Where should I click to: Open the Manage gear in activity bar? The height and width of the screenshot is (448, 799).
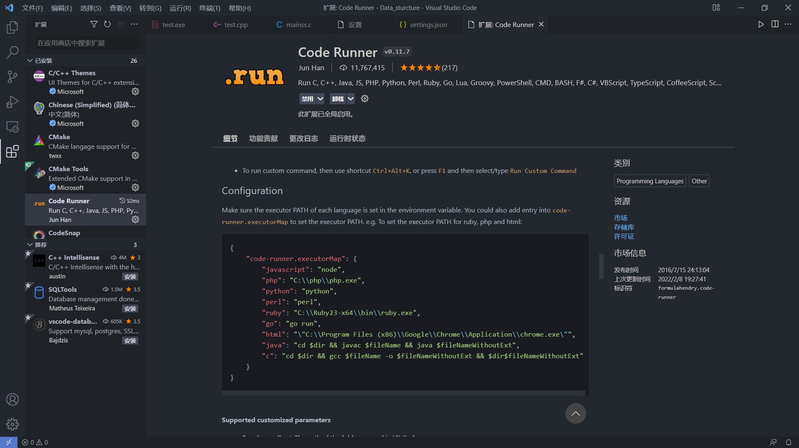coord(12,424)
